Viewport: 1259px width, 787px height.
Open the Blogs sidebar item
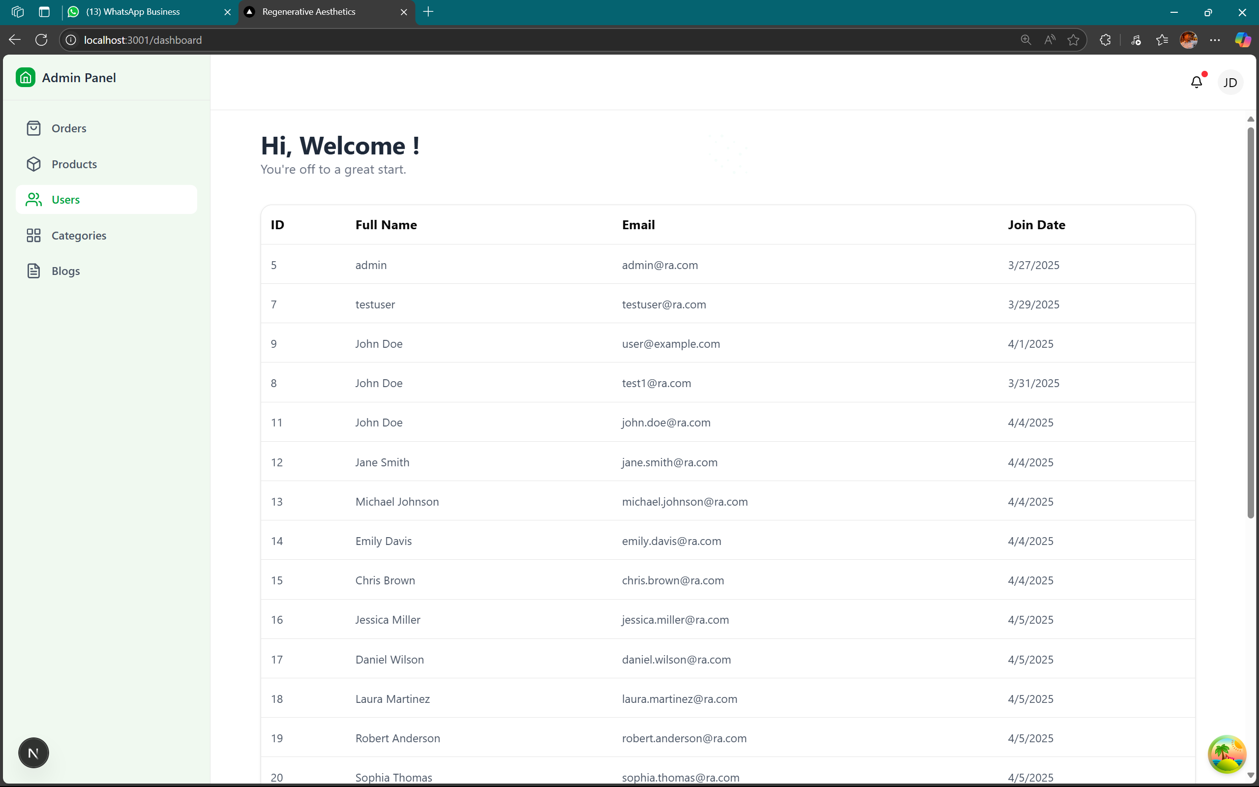[65, 271]
